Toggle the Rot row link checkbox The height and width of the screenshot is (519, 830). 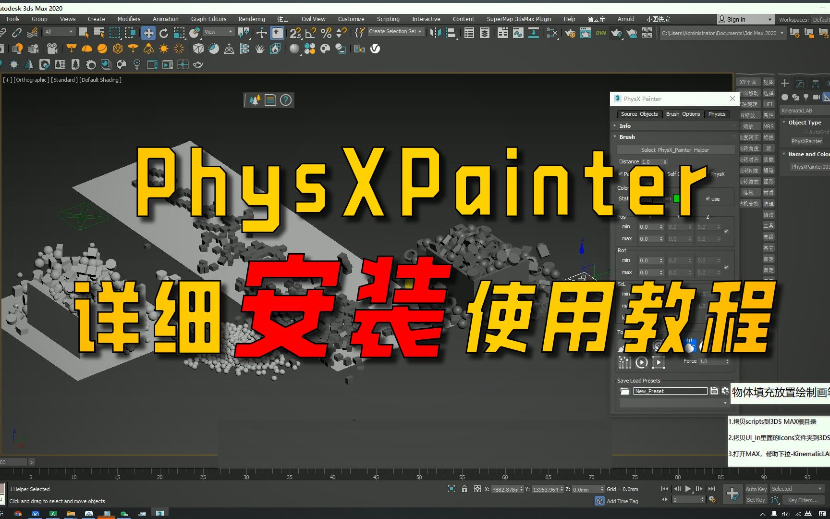(726, 267)
